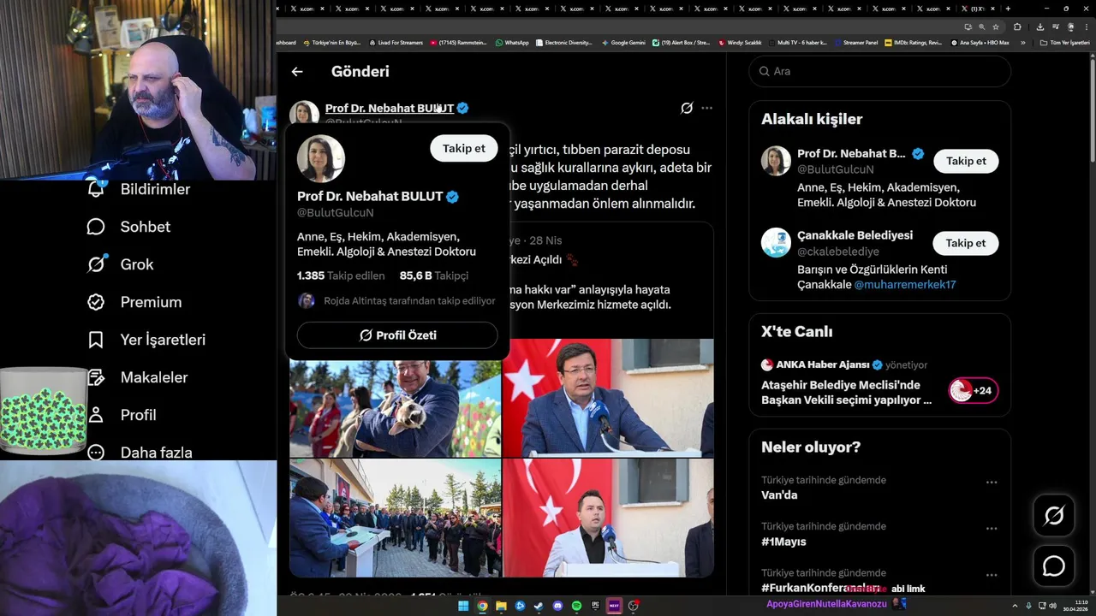Viewport: 1096px width, 616px height.
Task: Click the browser bookmark star icon
Action: click(996, 27)
